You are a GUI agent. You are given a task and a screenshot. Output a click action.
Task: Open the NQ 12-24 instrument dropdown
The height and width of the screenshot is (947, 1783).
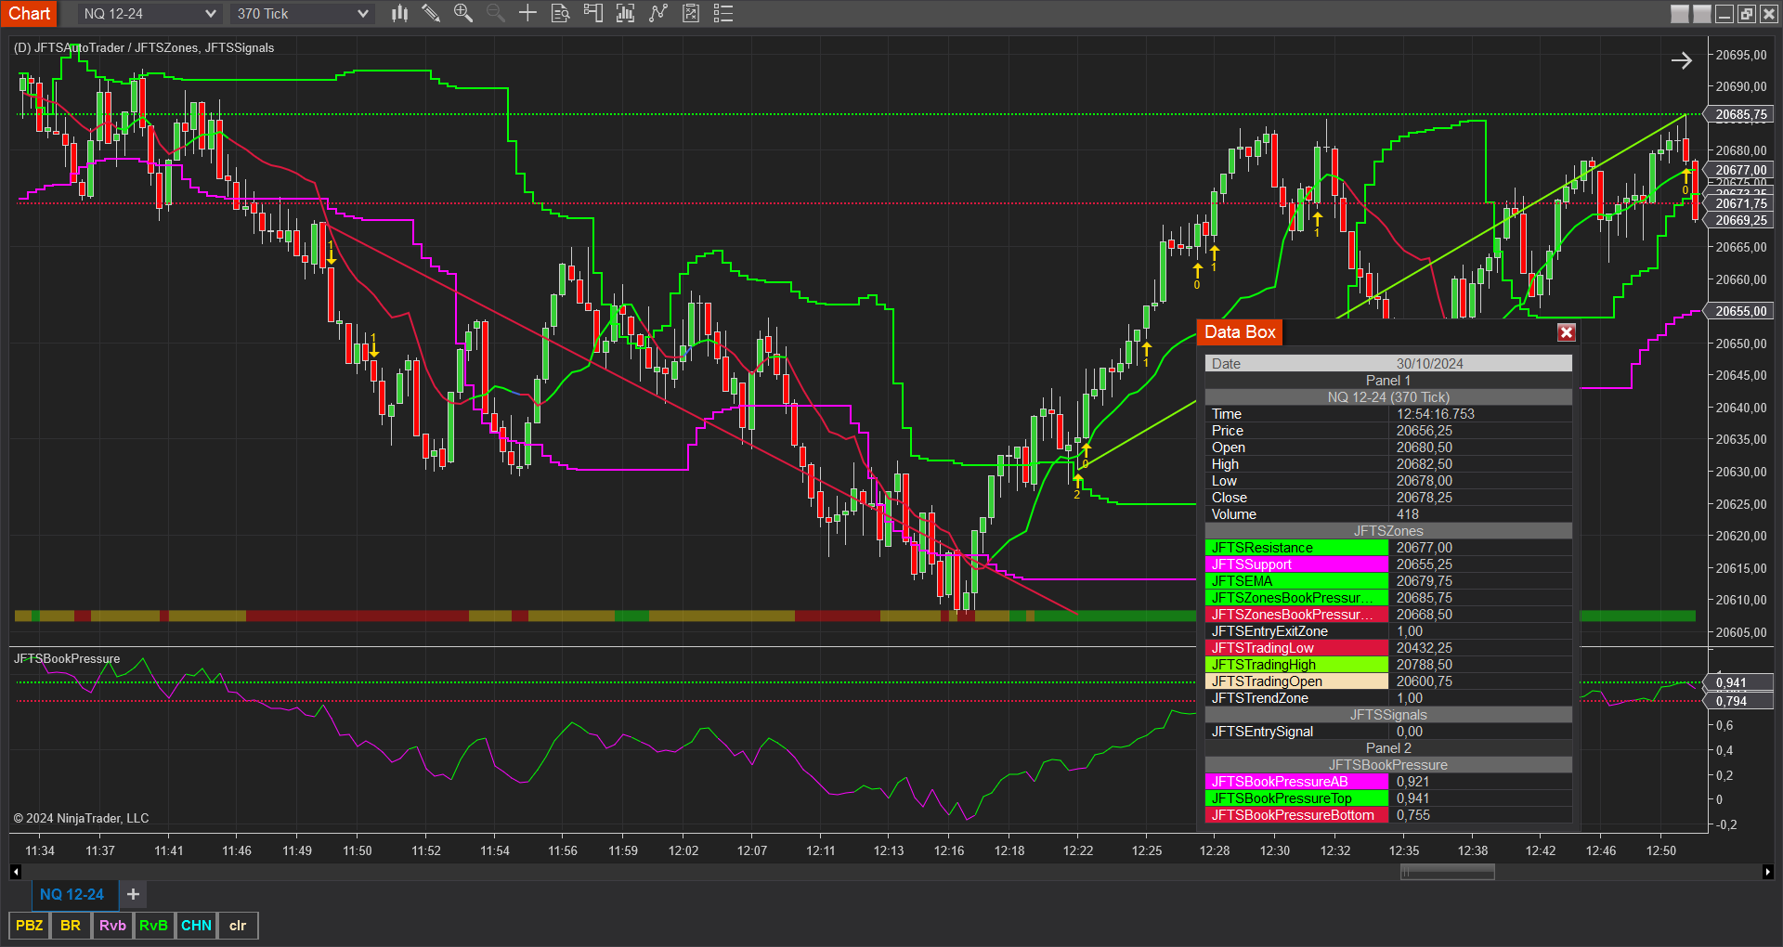point(149,14)
